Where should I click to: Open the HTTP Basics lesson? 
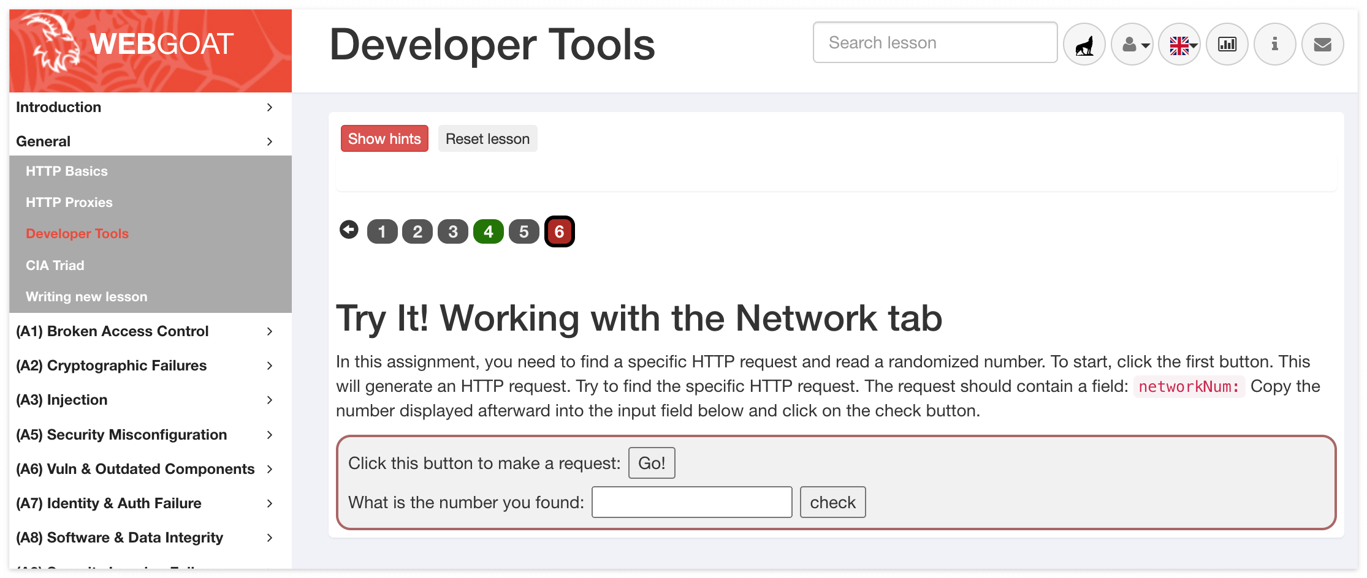tap(67, 171)
